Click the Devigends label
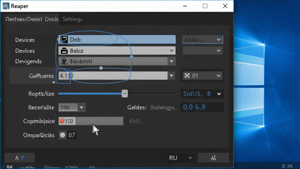300x169 pixels. (28, 61)
